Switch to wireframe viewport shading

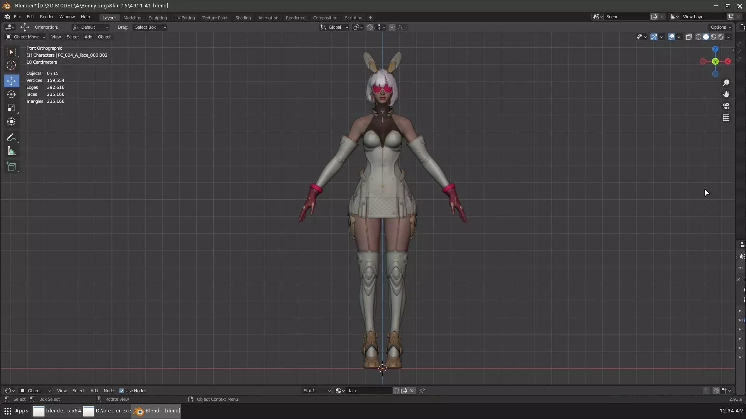pos(699,37)
